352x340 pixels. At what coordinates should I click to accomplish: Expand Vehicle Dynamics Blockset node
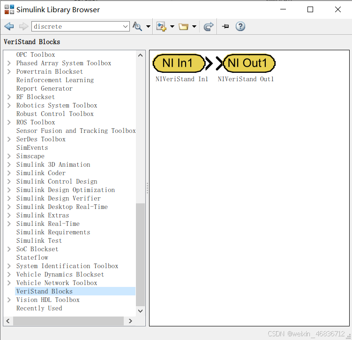click(x=9, y=275)
